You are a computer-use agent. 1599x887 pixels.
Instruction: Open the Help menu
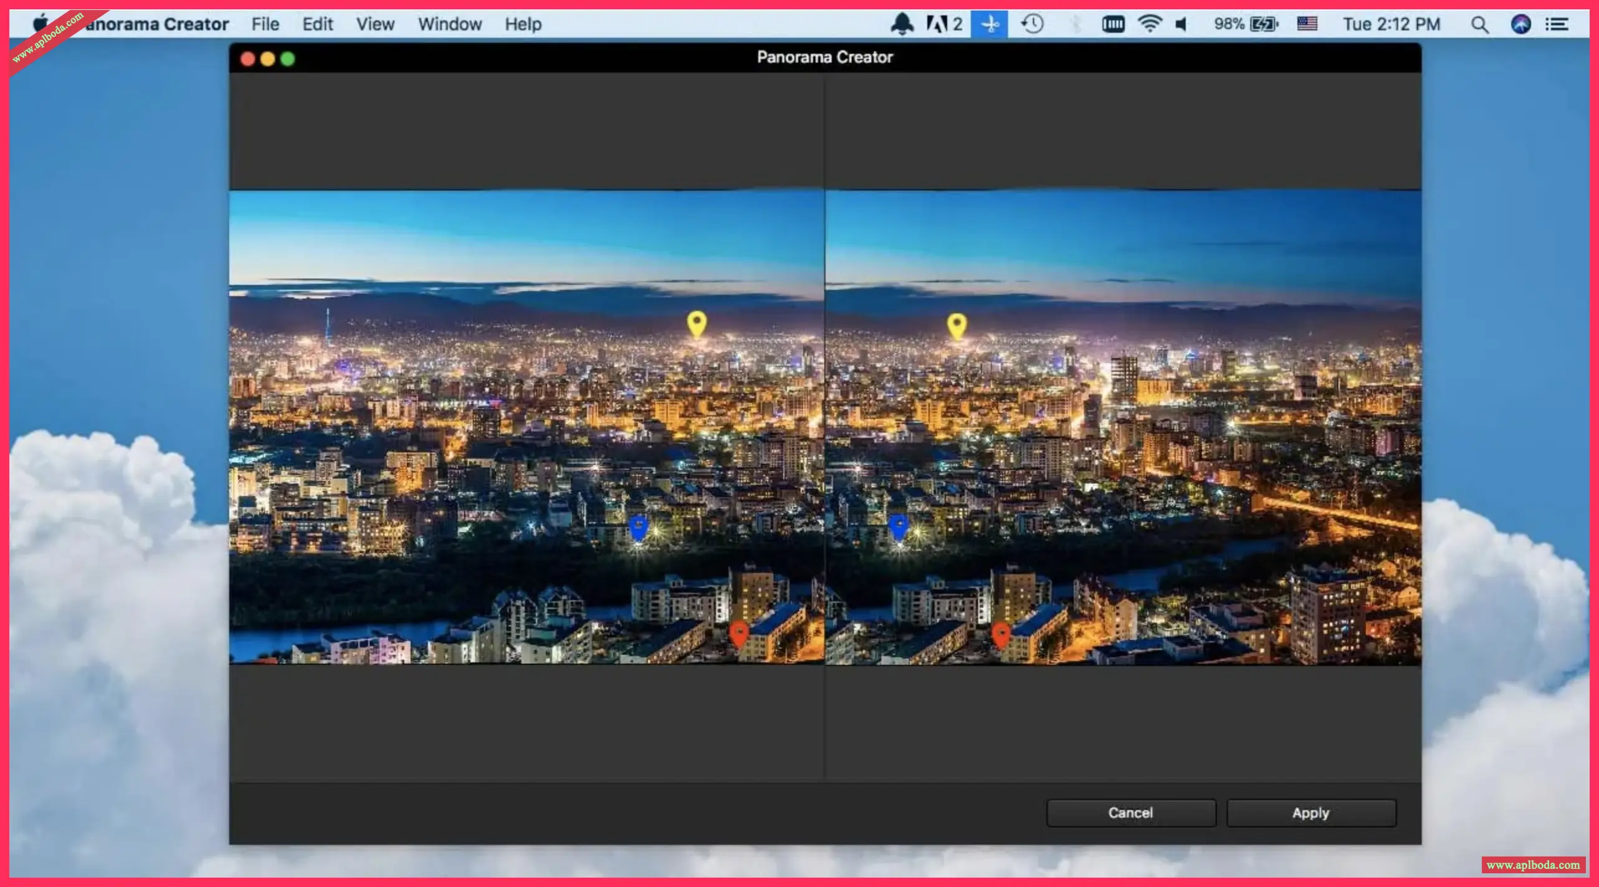[x=523, y=24]
